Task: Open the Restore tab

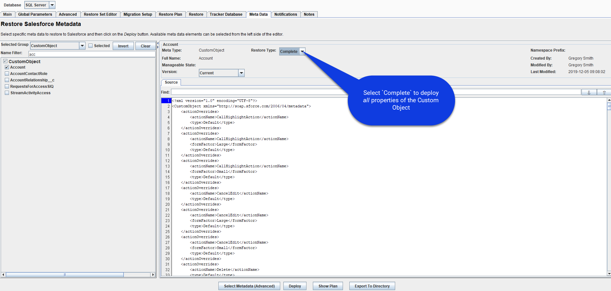Action: pos(196,14)
